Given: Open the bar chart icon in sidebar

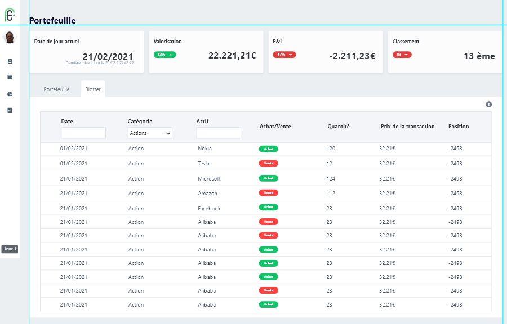Looking at the screenshot, I should [x=10, y=110].
